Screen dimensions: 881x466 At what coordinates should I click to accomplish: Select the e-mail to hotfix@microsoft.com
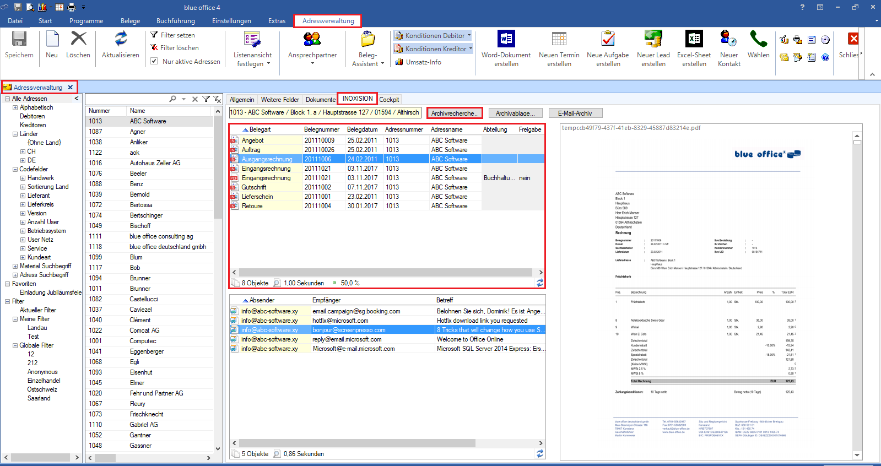pos(388,321)
